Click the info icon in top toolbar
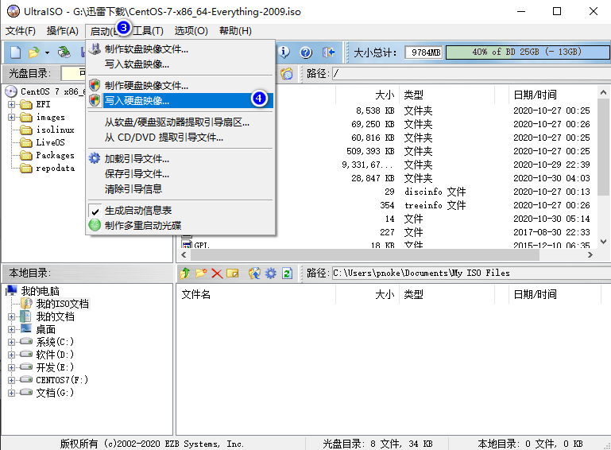 (x=284, y=52)
